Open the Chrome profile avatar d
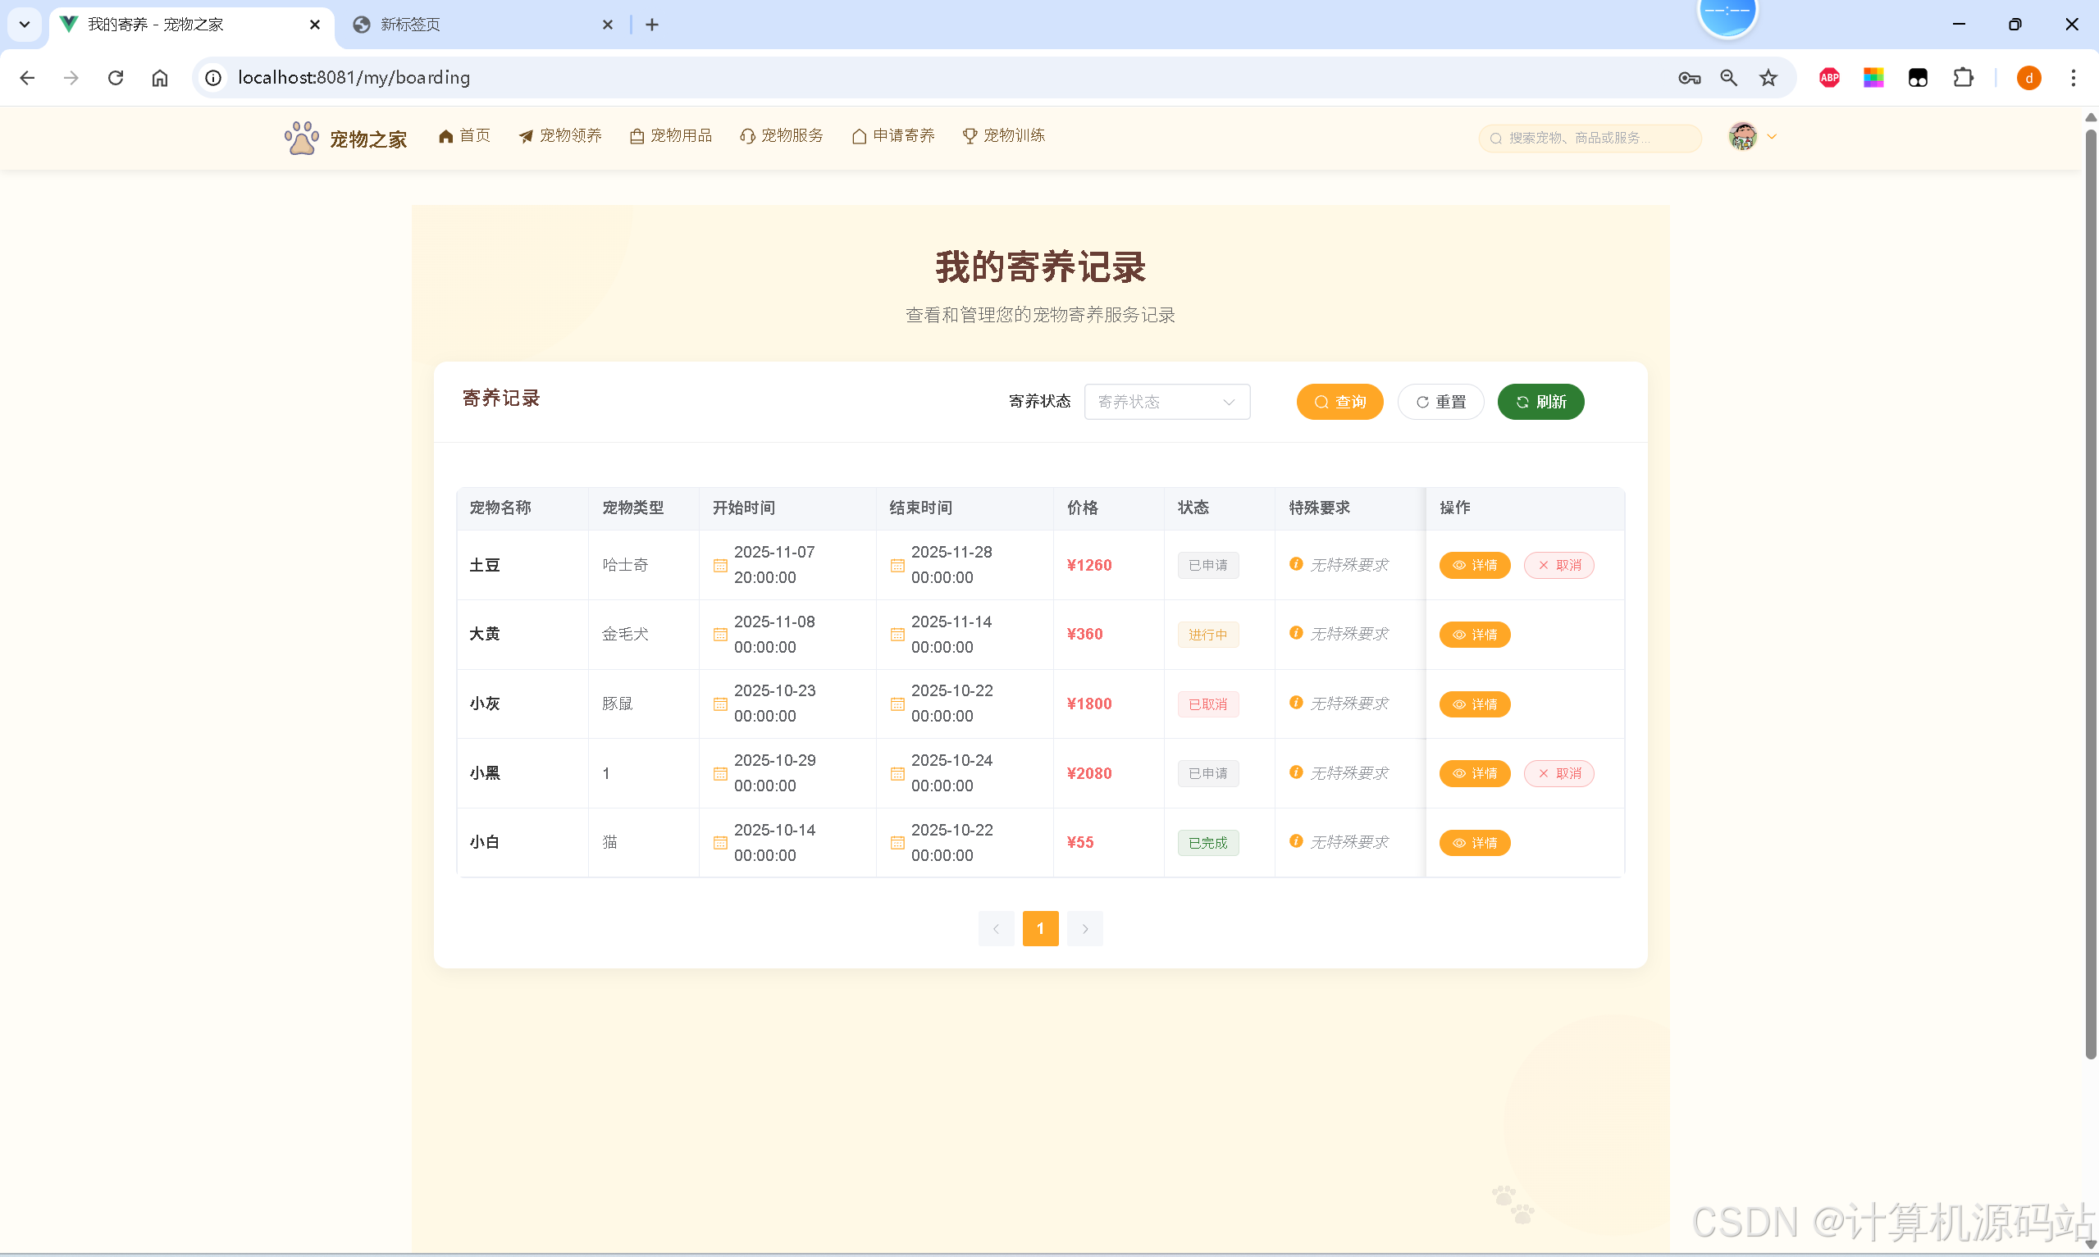This screenshot has height=1257, width=2099. (2028, 78)
